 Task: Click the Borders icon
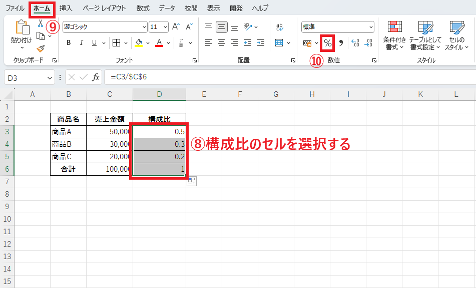pos(116,43)
